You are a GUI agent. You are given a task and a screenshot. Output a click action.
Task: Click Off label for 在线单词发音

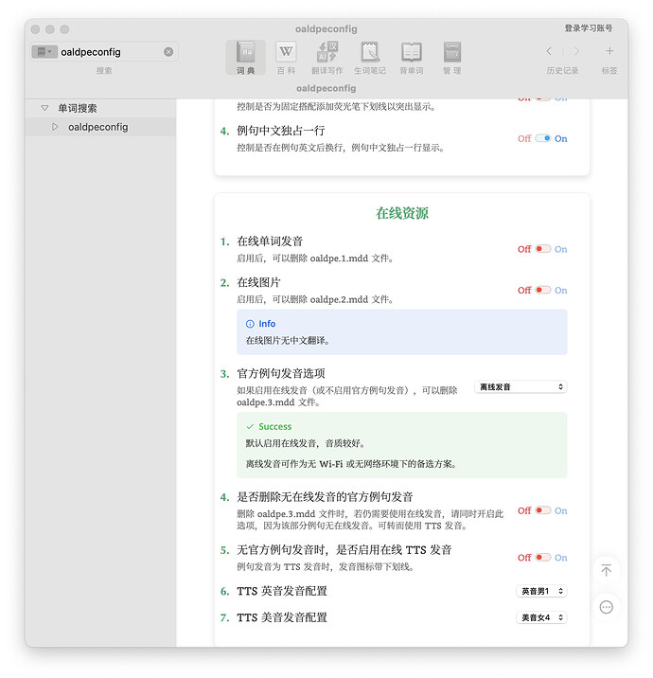[524, 249]
